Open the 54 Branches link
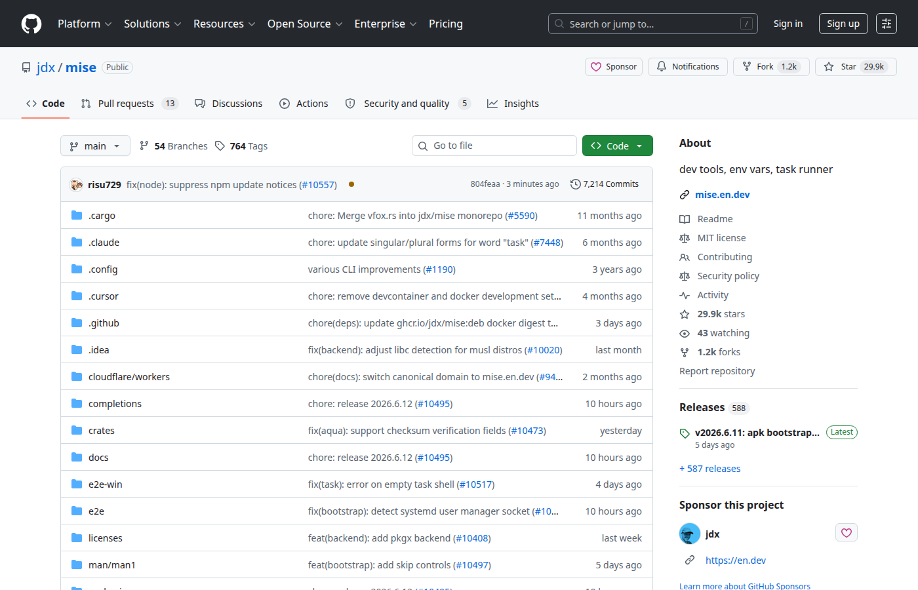The image size is (918, 590). [174, 146]
